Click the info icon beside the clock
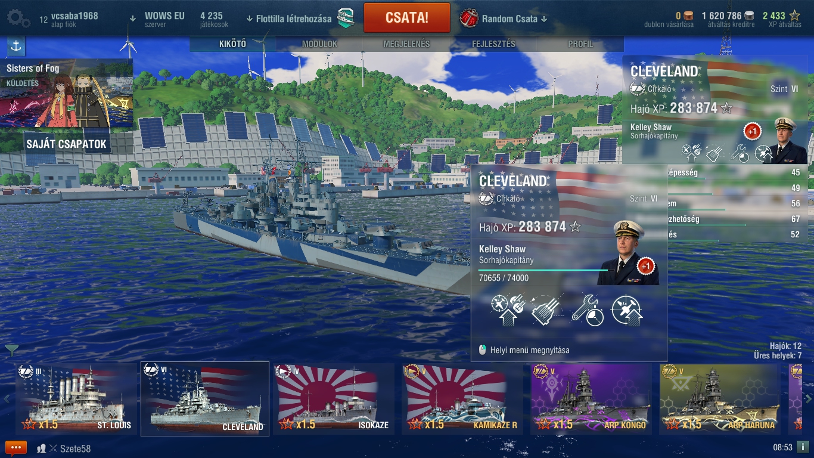The height and width of the screenshot is (458, 814). 803,447
